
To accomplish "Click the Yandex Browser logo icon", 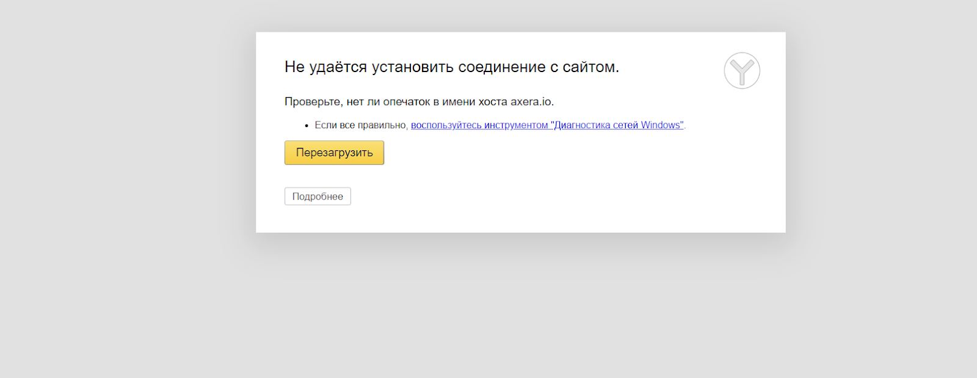I will pos(742,71).
